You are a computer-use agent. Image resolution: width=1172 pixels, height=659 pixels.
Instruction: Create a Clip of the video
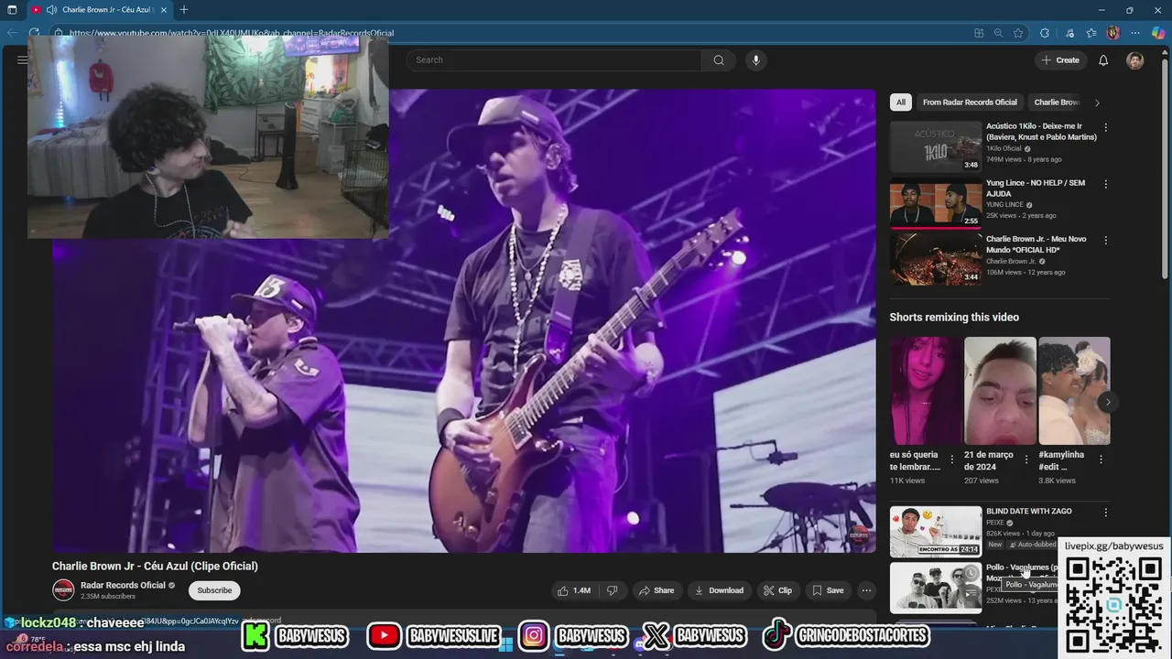pos(778,590)
